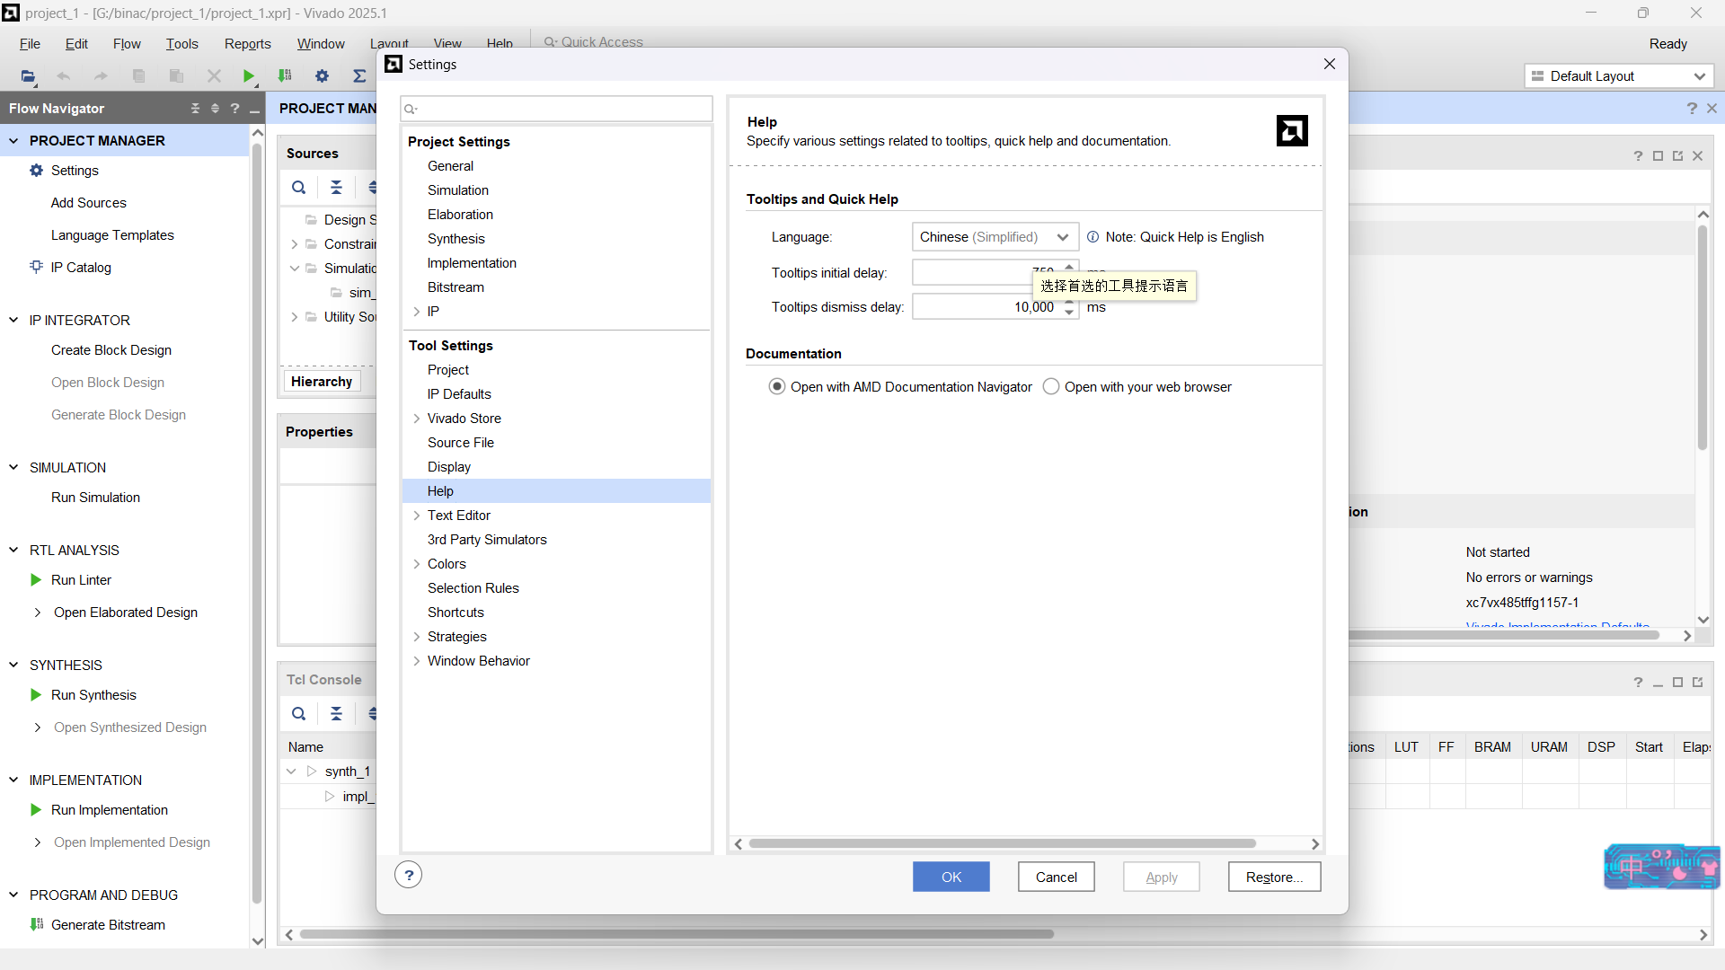Image resolution: width=1725 pixels, height=970 pixels.
Task: Open the Reports menu
Action: point(247,44)
